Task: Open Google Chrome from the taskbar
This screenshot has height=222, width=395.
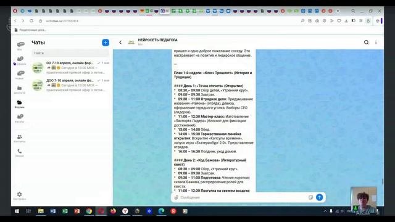Action: pos(89,211)
